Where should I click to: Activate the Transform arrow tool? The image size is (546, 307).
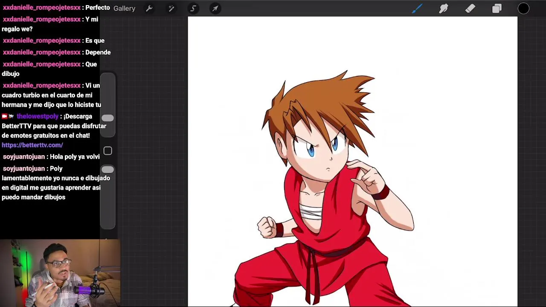[x=215, y=9]
